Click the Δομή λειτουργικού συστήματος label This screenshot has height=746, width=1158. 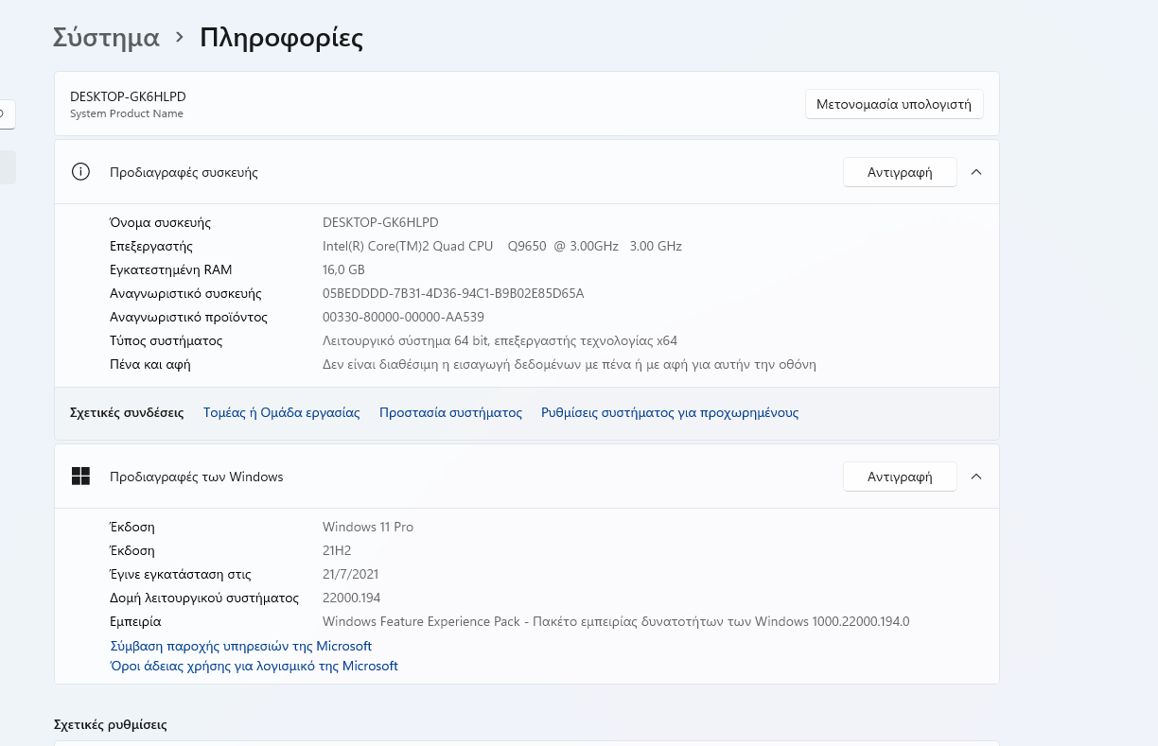[205, 598]
